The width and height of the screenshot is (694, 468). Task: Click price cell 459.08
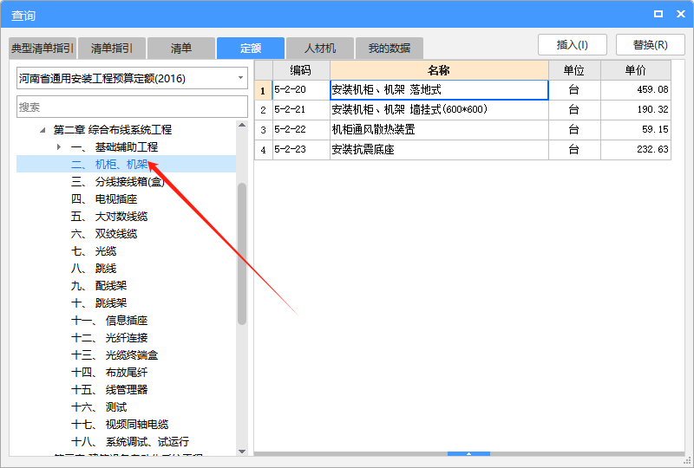click(x=636, y=90)
